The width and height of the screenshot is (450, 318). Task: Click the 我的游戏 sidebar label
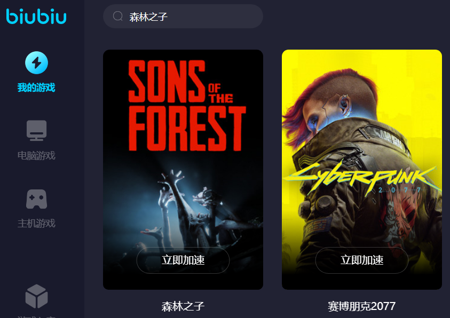click(x=36, y=88)
